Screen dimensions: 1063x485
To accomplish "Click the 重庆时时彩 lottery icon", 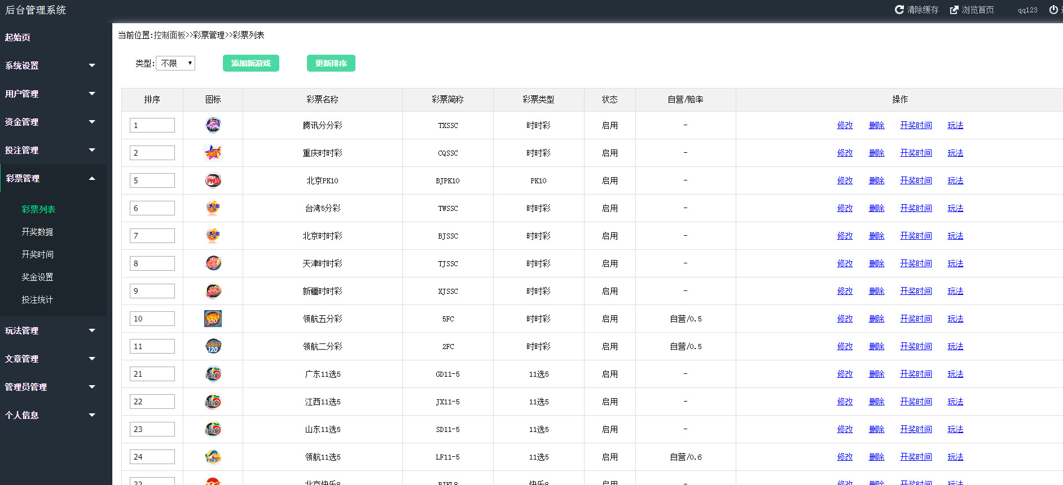I will coord(213,153).
